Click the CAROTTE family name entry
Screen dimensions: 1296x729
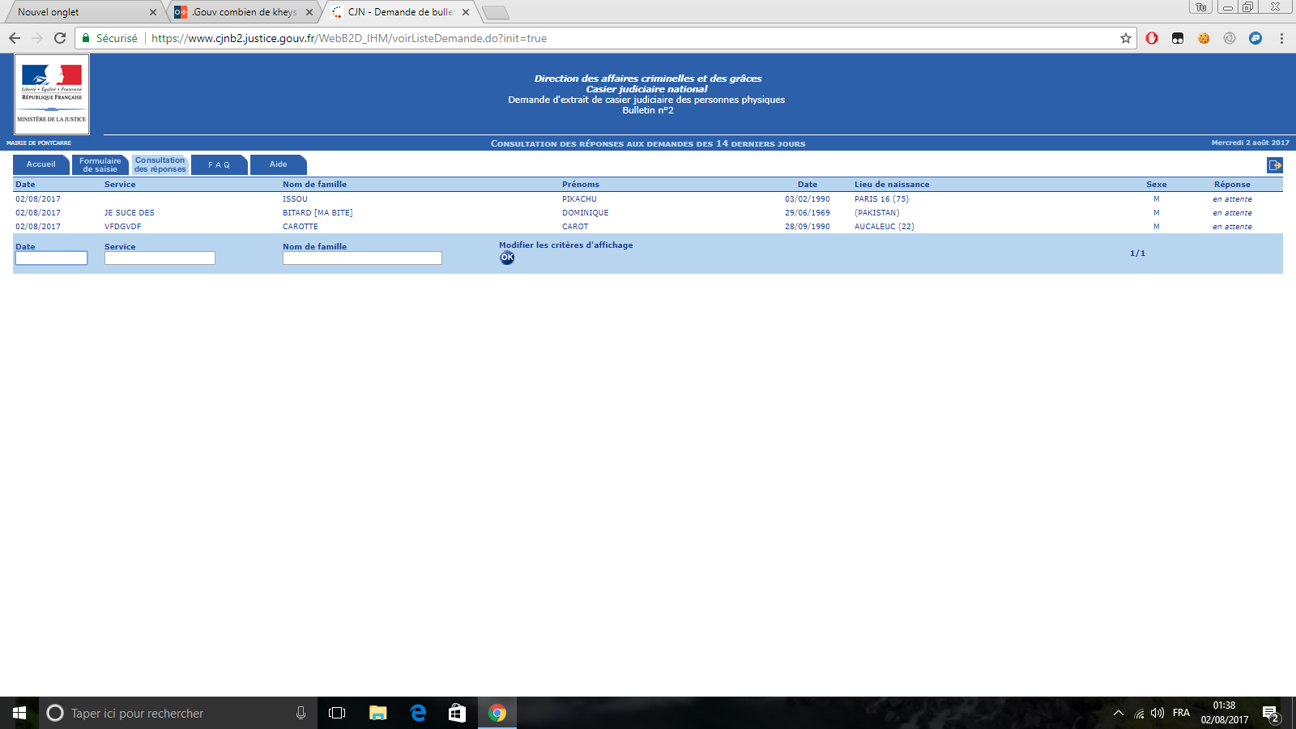click(301, 227)
